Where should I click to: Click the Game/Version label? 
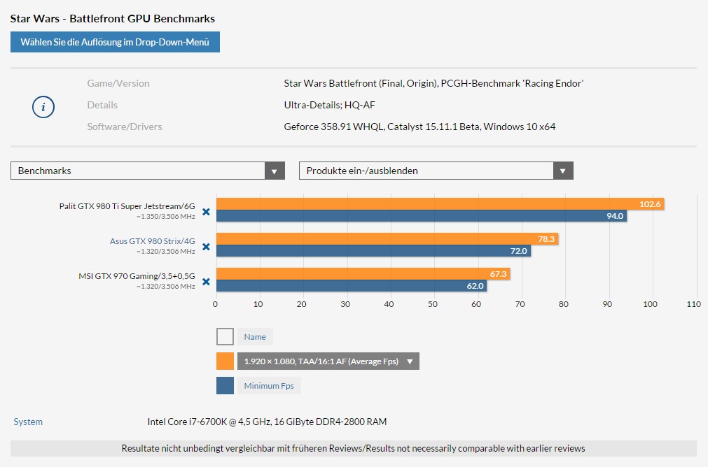[x=118, y=83]
